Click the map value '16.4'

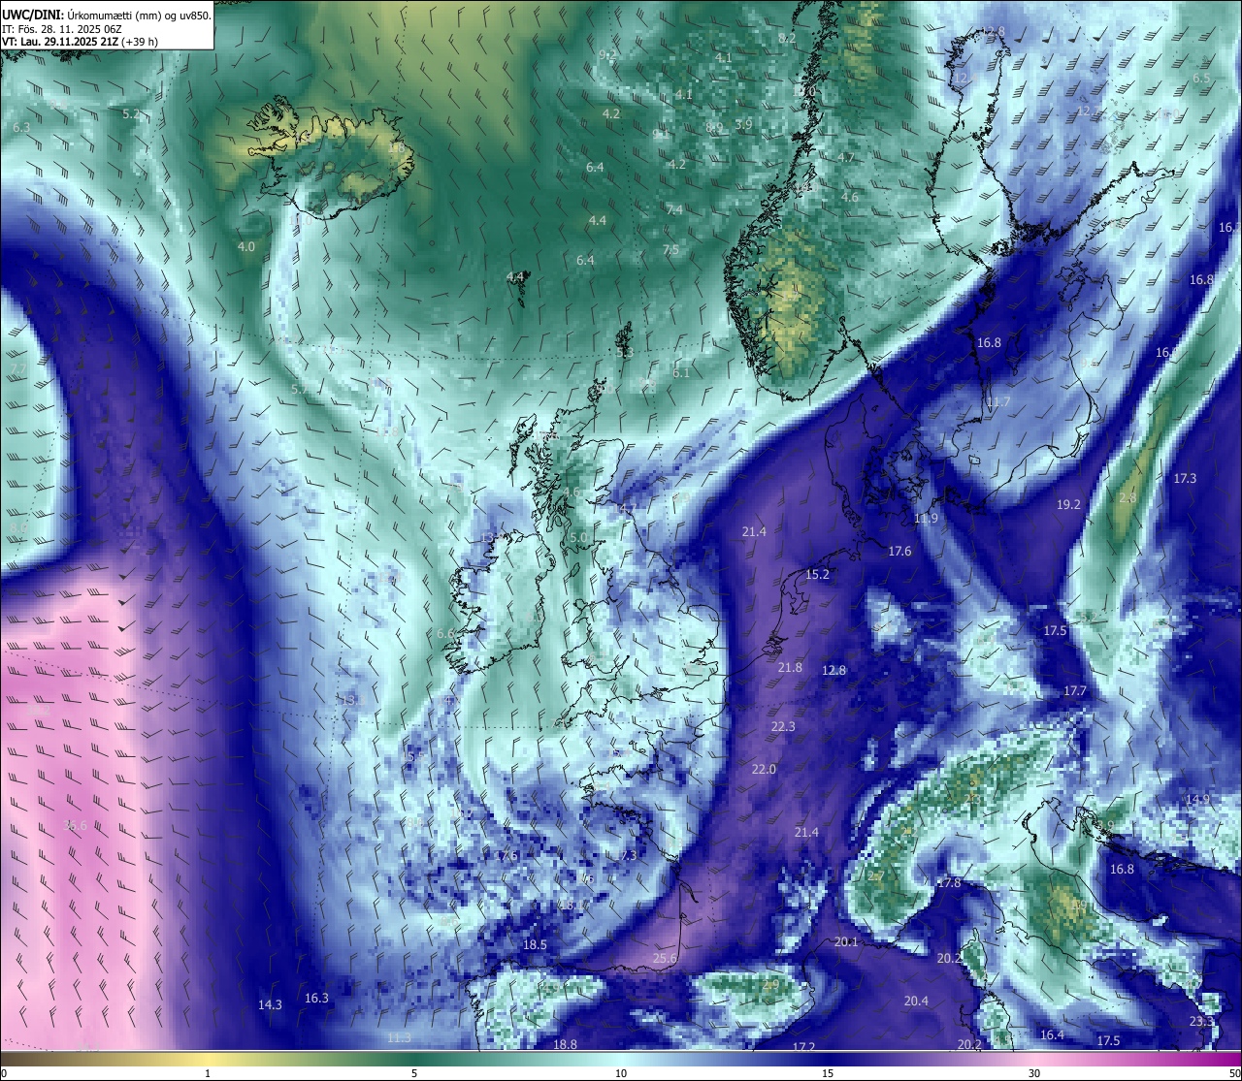click(x=1052, y=1034)
